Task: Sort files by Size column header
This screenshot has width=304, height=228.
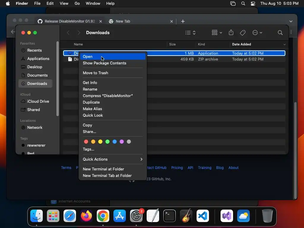Action: (x=181, y=45)
